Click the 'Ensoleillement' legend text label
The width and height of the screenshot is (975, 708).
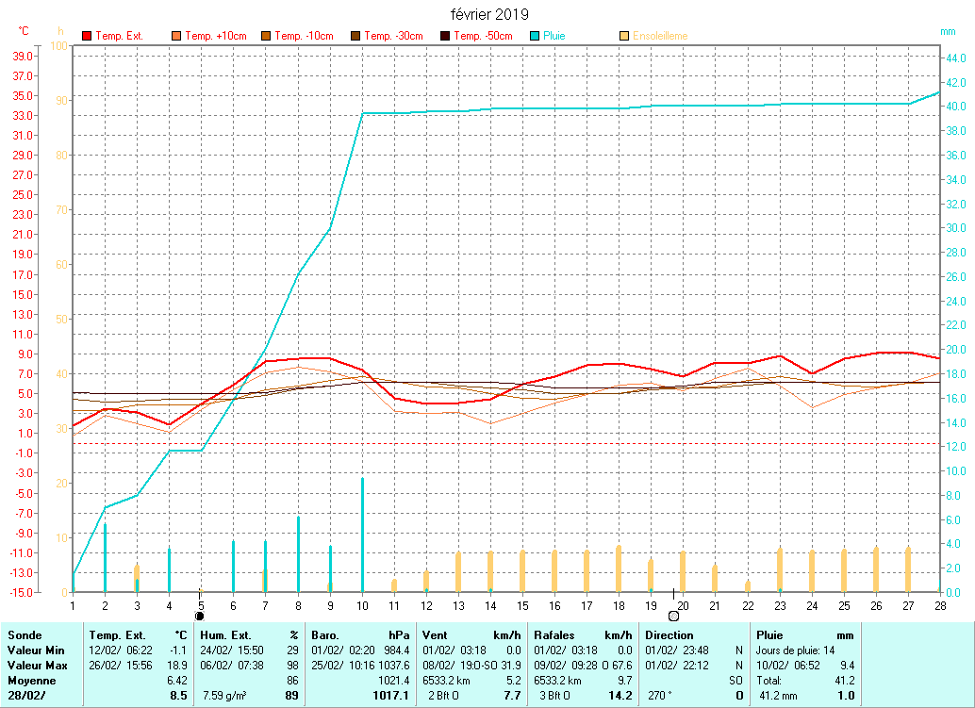660,37
